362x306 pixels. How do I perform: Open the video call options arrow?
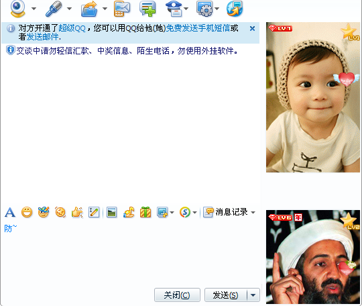pos(34,9)
